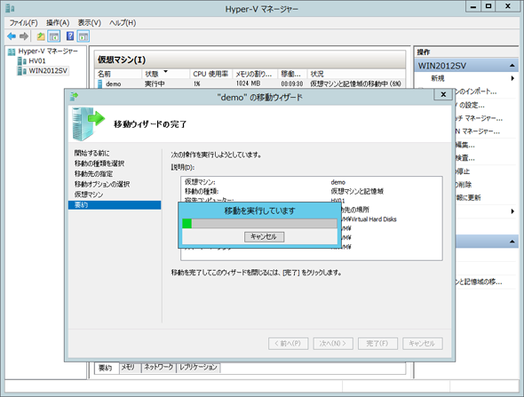The width and height of the screenshot is (524, 397).
Task: Click the Back arrow toolbar icon
Action: (x=12, y=36)
